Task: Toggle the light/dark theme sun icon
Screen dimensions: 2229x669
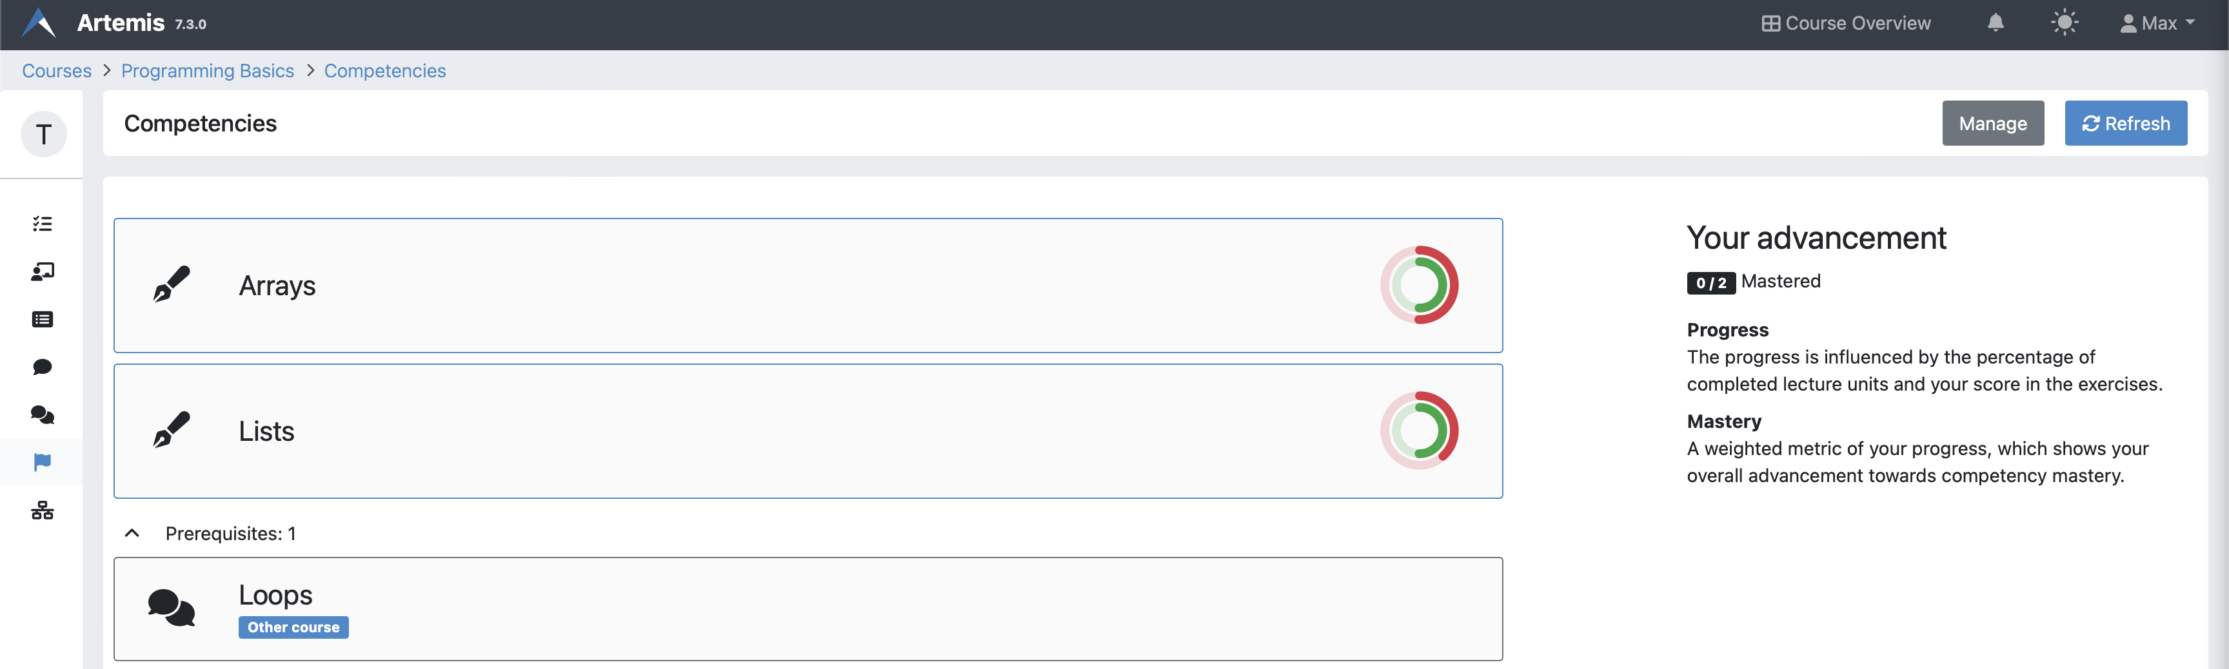Action: (2064, 23)
